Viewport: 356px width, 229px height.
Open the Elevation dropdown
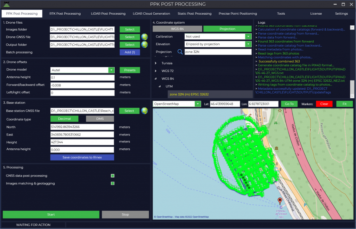click(248, 44)
